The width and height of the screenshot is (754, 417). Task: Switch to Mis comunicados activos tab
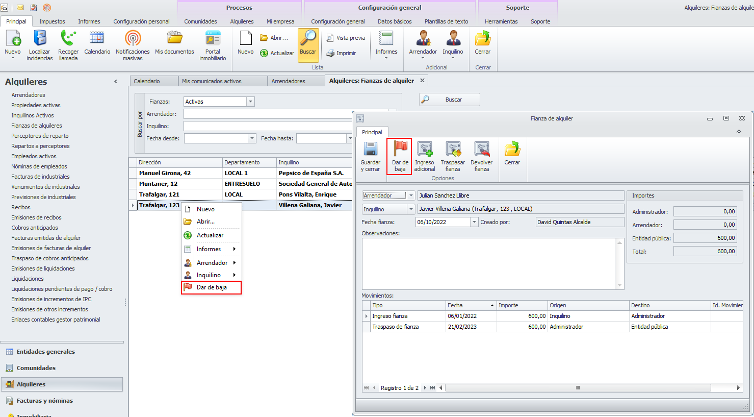click(223, 81)
